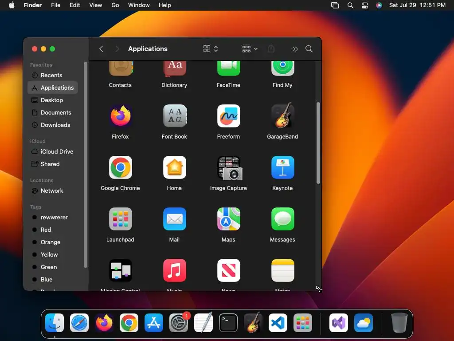
Task: Select the News application icon
Action: (x=228, y=270)
